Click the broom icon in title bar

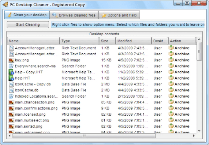coord(5,4)
